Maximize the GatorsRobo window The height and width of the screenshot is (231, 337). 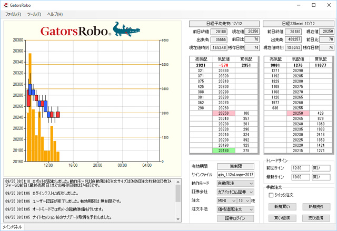click(314, 5)
